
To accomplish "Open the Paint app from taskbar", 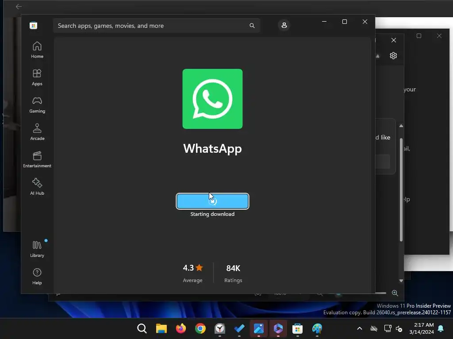I will (317, 328).
